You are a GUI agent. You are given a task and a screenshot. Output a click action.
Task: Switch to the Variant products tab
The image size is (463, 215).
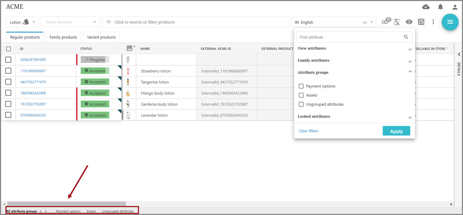point(101,37)
